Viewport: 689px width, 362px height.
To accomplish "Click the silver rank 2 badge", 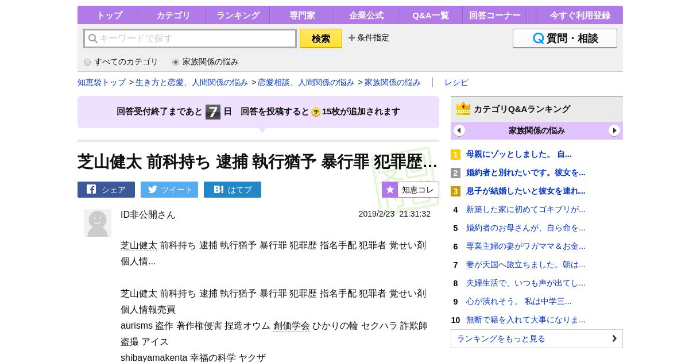I will tap(455, 173).
